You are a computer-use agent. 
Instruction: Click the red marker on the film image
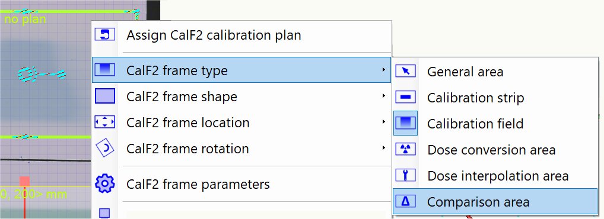[25, 182]
